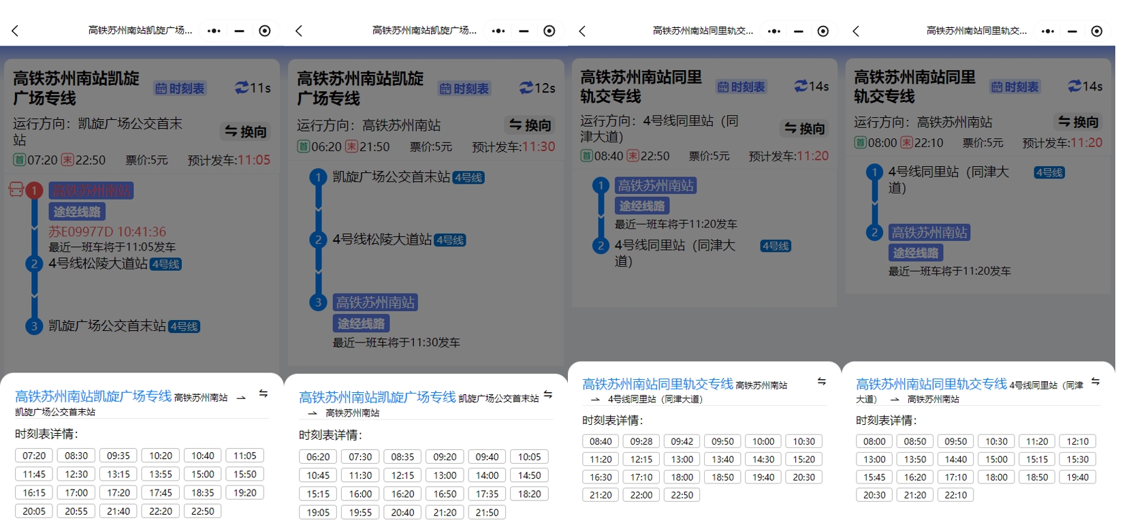Select timetable chip 12:10
Screen dimensions: 1133x527
click(1078, 441)
